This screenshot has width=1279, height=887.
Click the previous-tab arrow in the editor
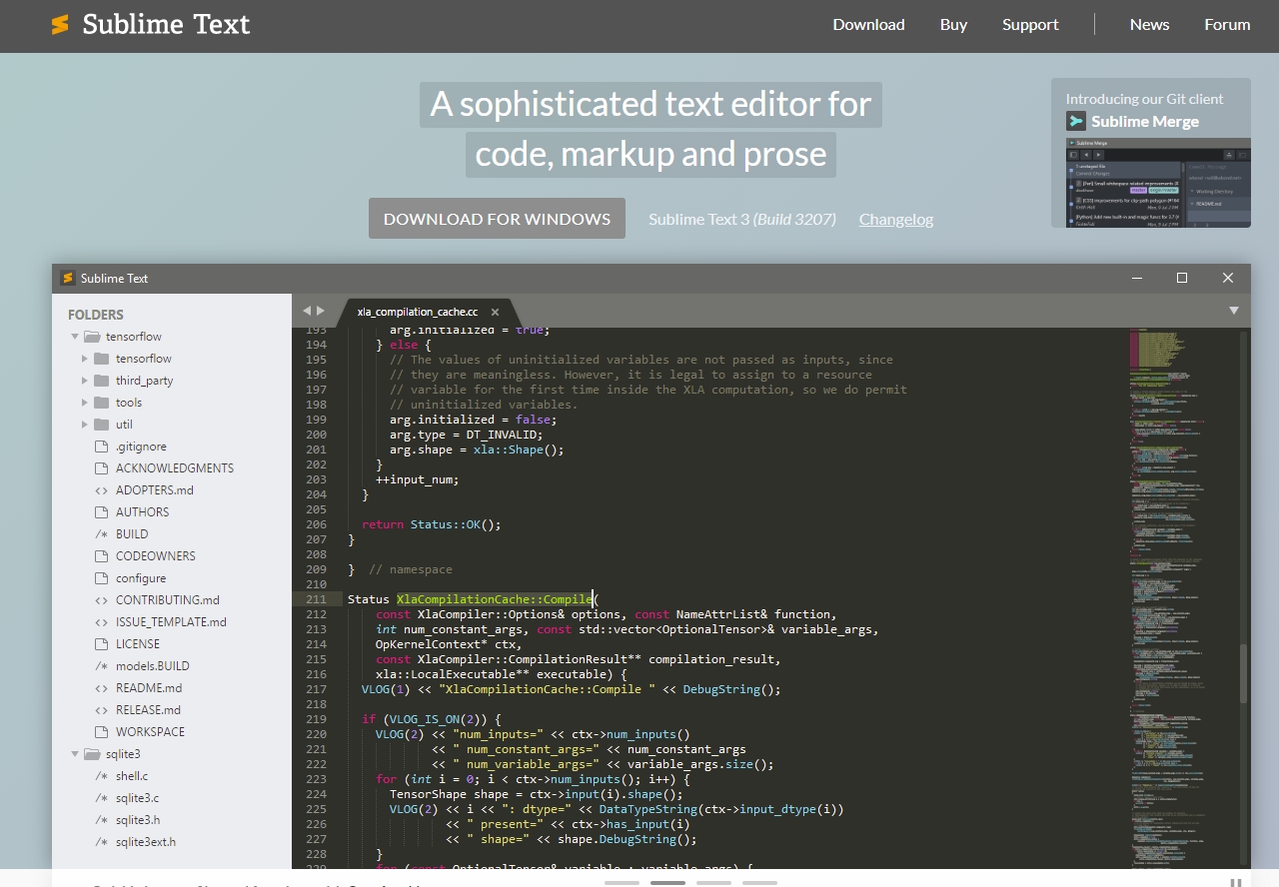306,311
